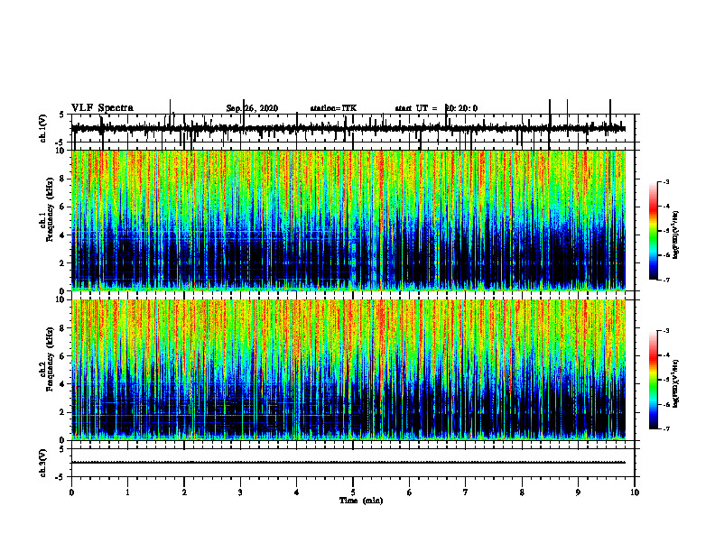Click the ch.1(V) waveform axis label
This screenshot has height=552, width=715.
click(42, 128)
